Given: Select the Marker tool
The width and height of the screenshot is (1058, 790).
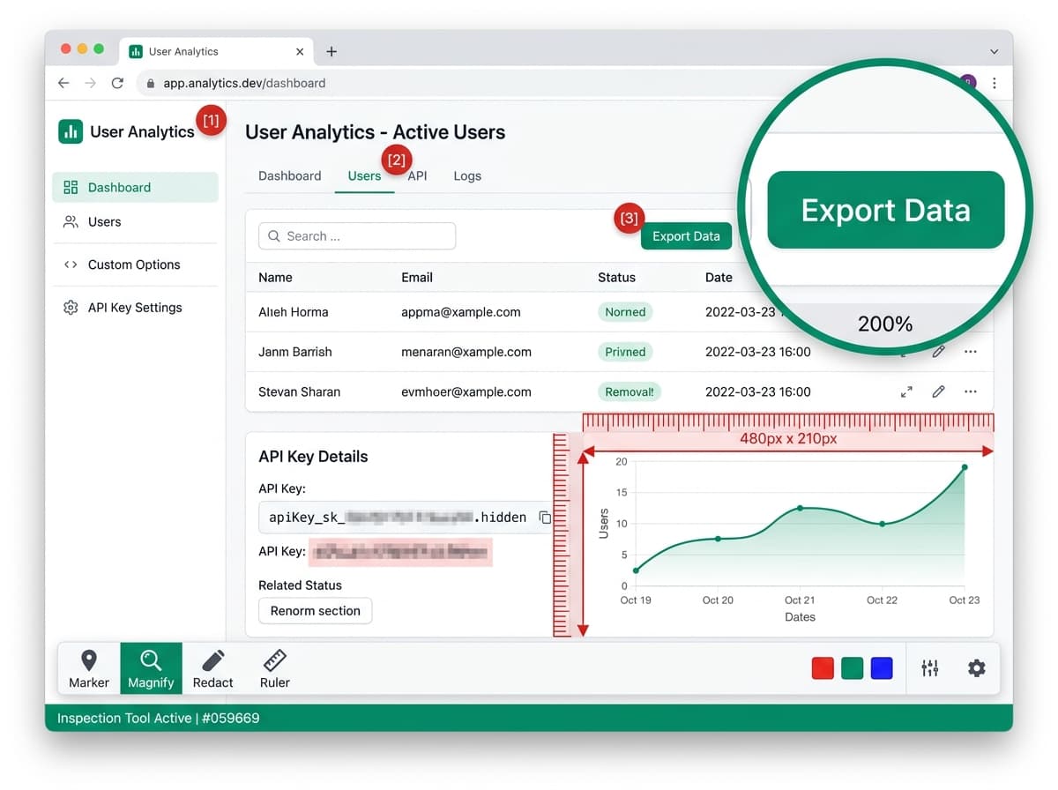Looking at the screenshot, I should [89, 668].
